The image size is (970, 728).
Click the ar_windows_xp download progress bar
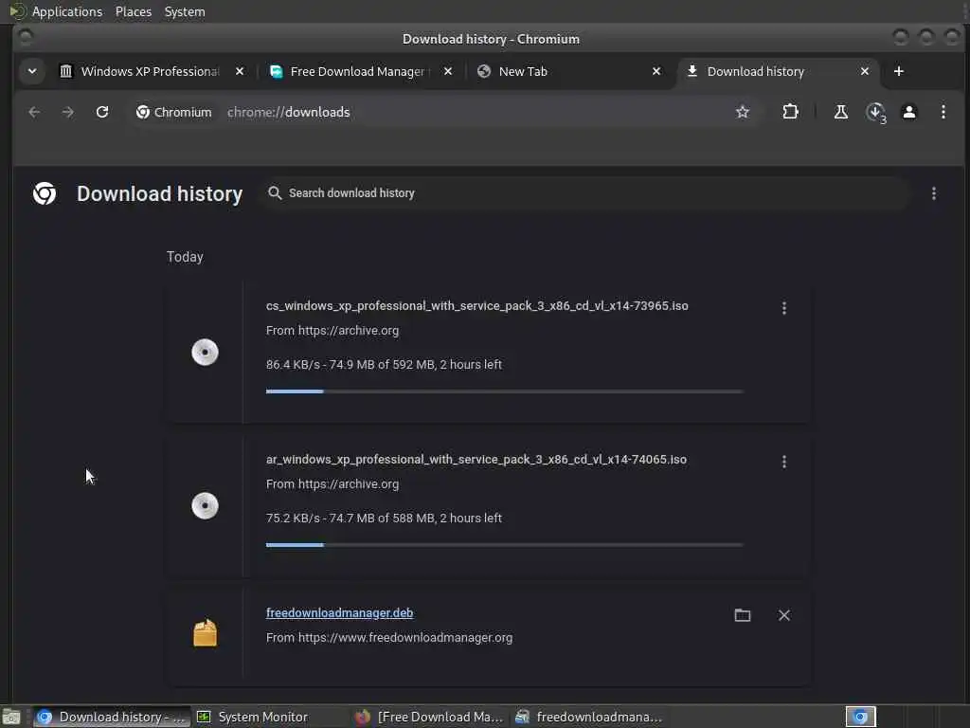[504, 545]
